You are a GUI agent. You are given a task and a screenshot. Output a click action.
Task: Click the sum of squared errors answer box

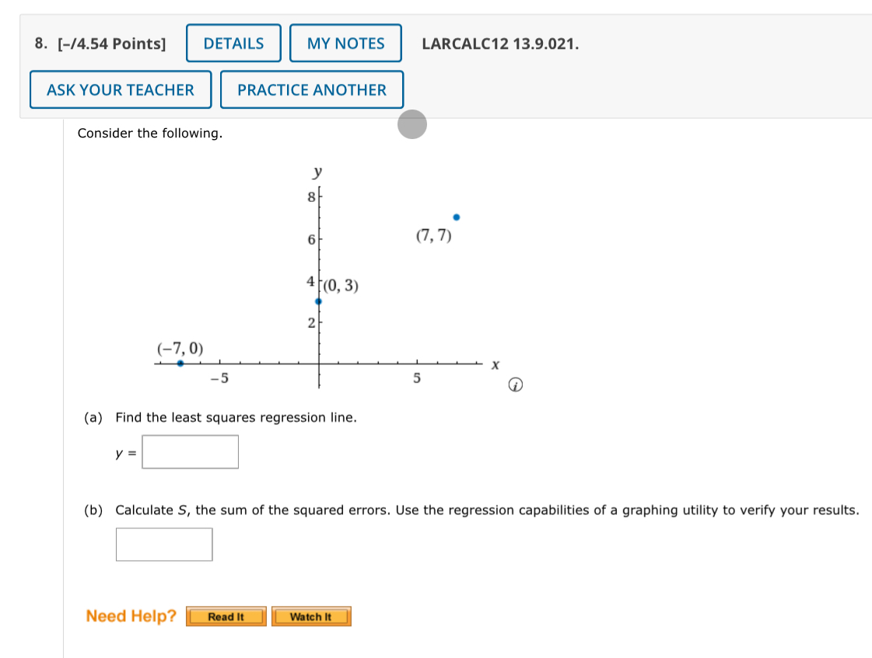pos(164,544)
